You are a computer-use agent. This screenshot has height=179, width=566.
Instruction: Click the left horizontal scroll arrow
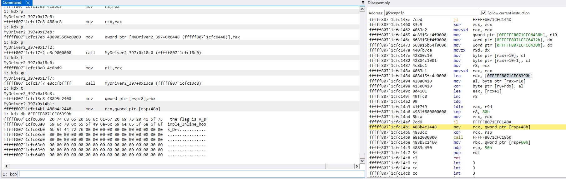(x=7, y=166)
